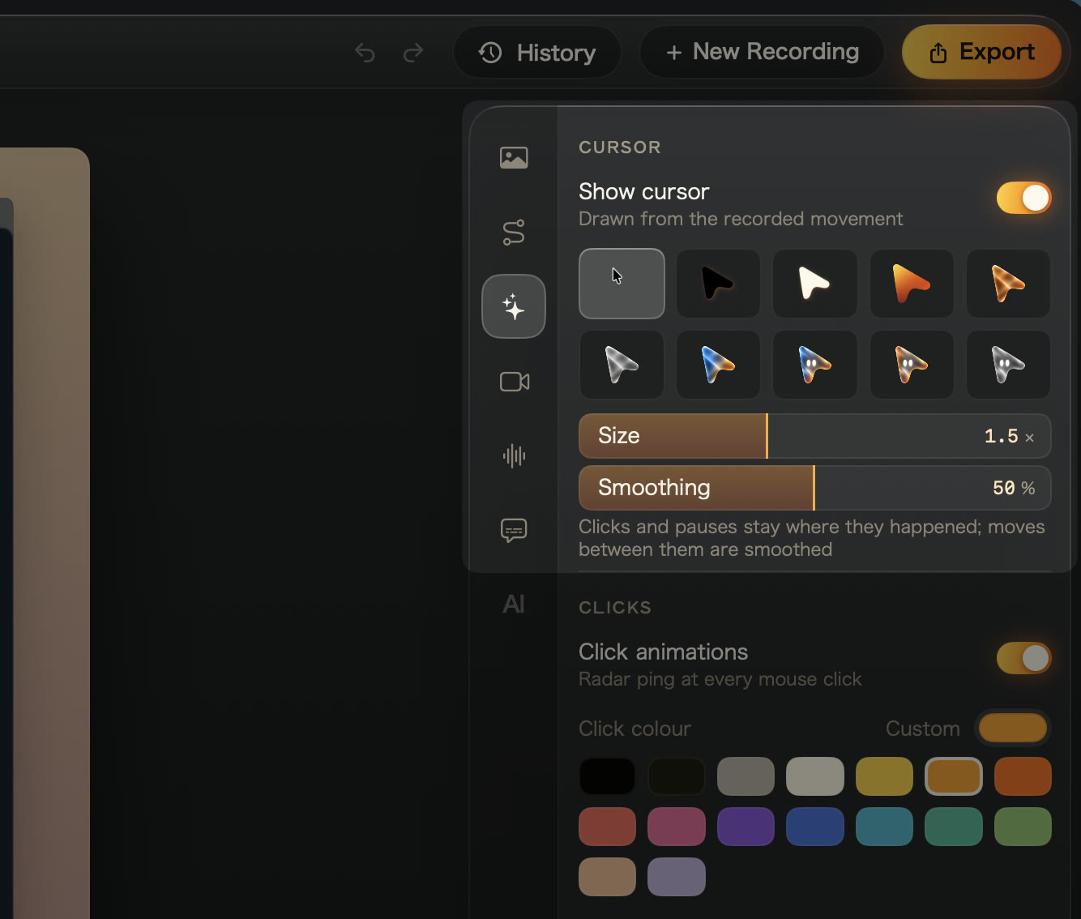Toggle the Show cursor switch
Image resolution: width=1081 pixels, height=919 pixels.
[x=1023, y=198]
